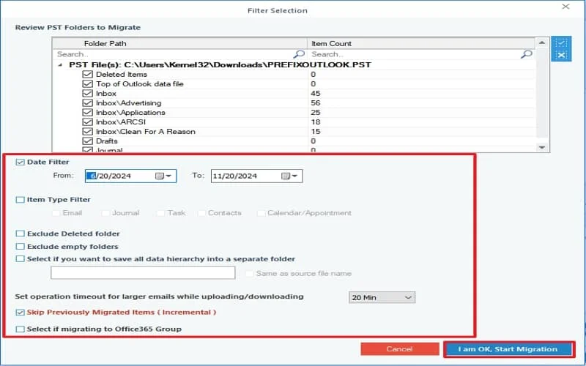Click the check-all folders icon

point(561,43)
